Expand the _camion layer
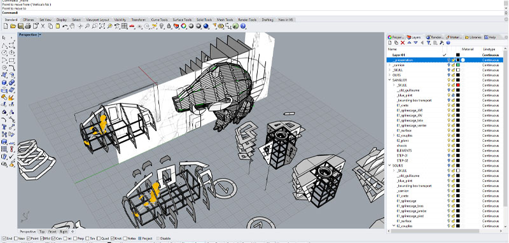 tap(389, 66)
